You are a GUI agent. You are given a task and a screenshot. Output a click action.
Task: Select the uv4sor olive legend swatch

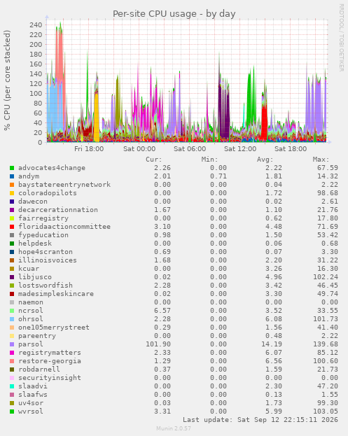(x=12, y=403)
